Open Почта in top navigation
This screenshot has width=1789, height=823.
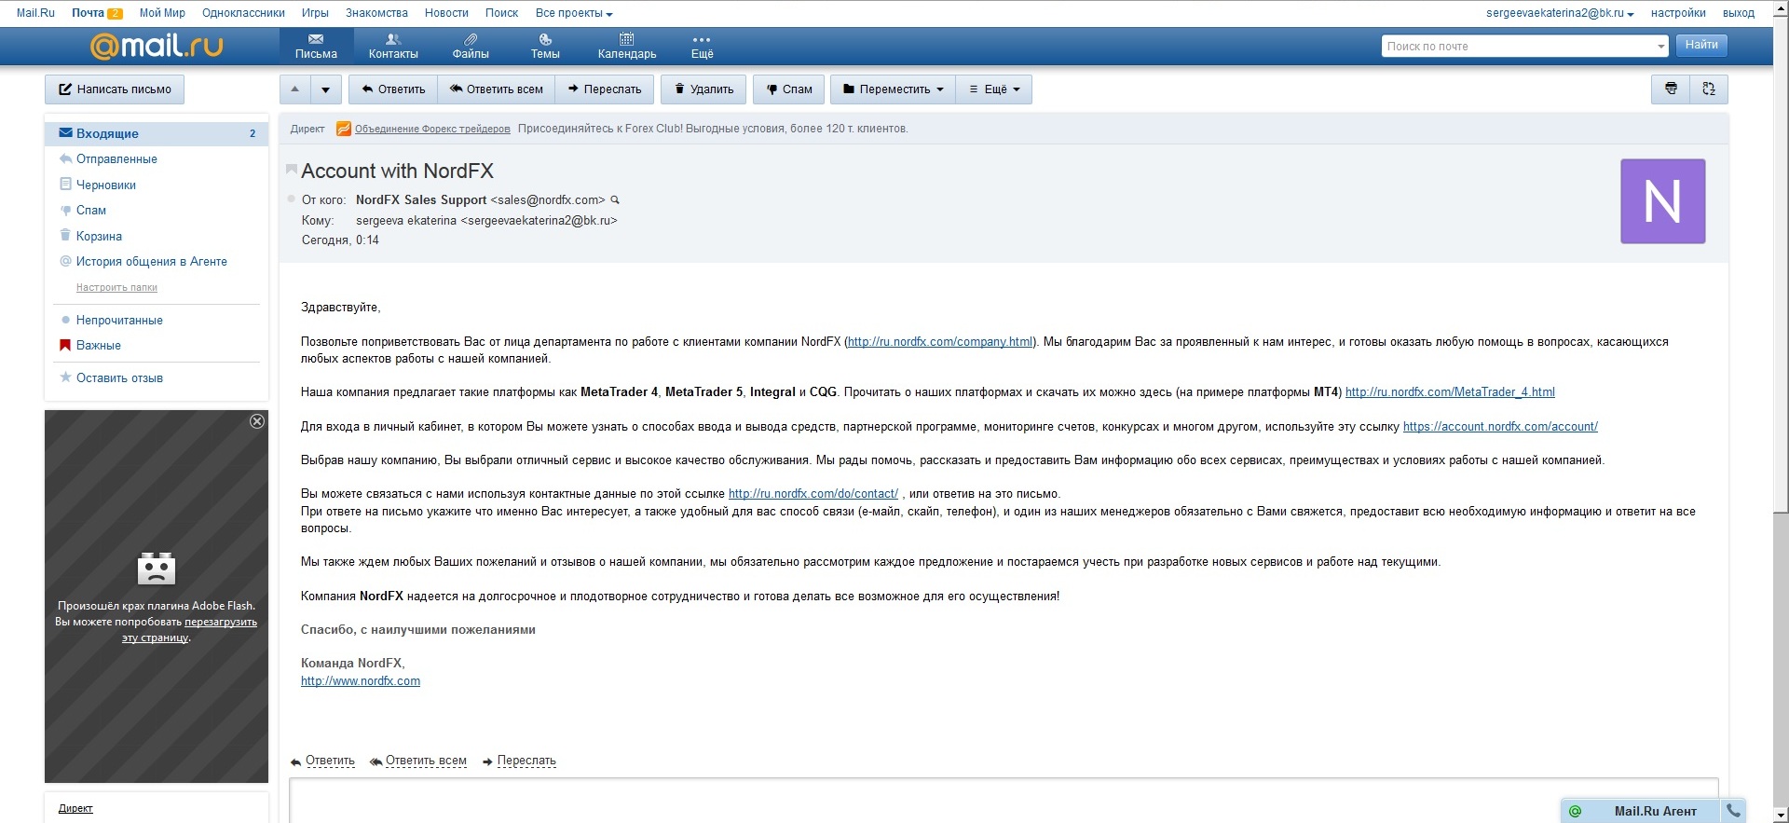pyautogui.click(x=88, y=13)
